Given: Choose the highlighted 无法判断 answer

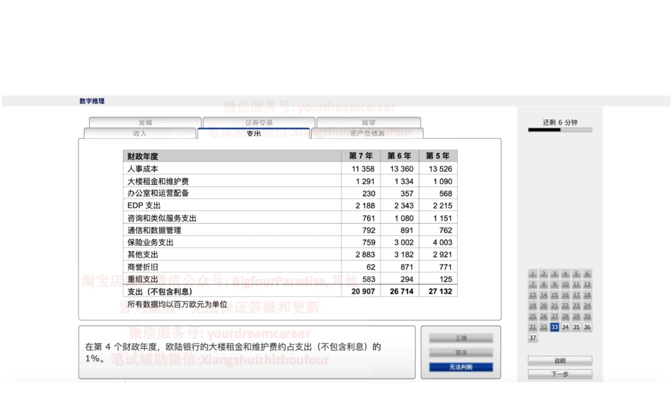Looking at the screenshot, I should pyautogui.click(x=460, y=367).
